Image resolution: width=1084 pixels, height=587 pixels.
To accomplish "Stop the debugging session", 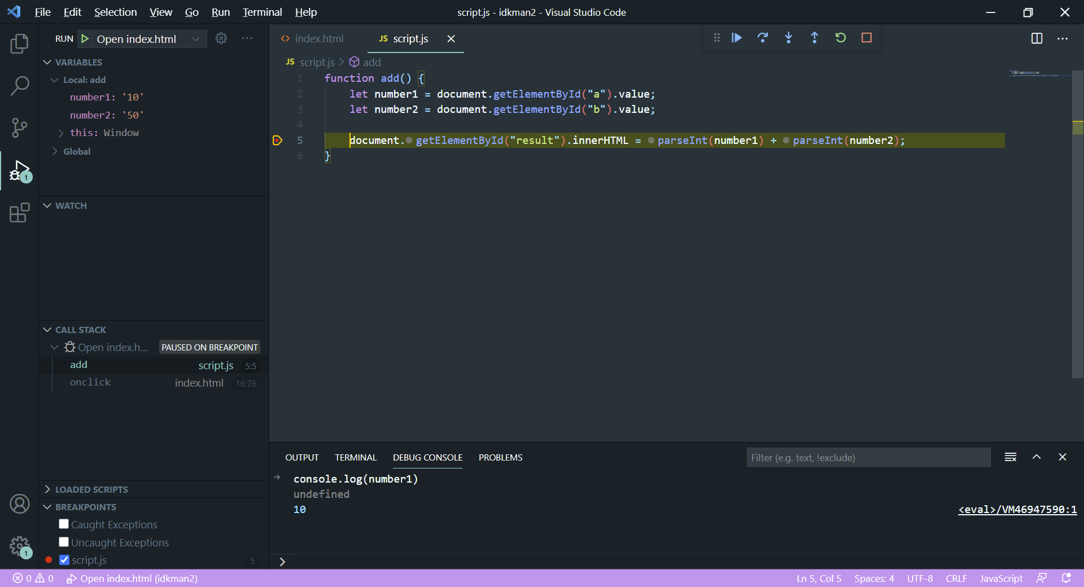I will click(x=866, y=38).
